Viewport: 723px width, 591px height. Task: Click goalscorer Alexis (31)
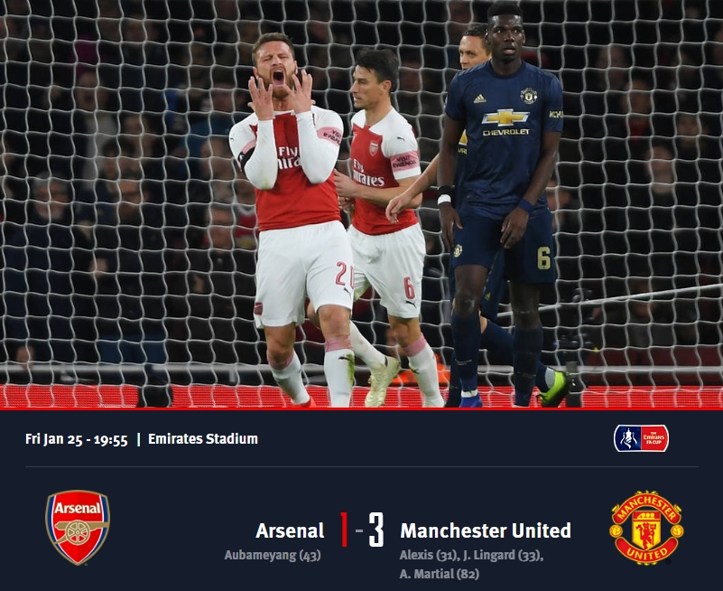pyautogui.click(x=429, y=555)
